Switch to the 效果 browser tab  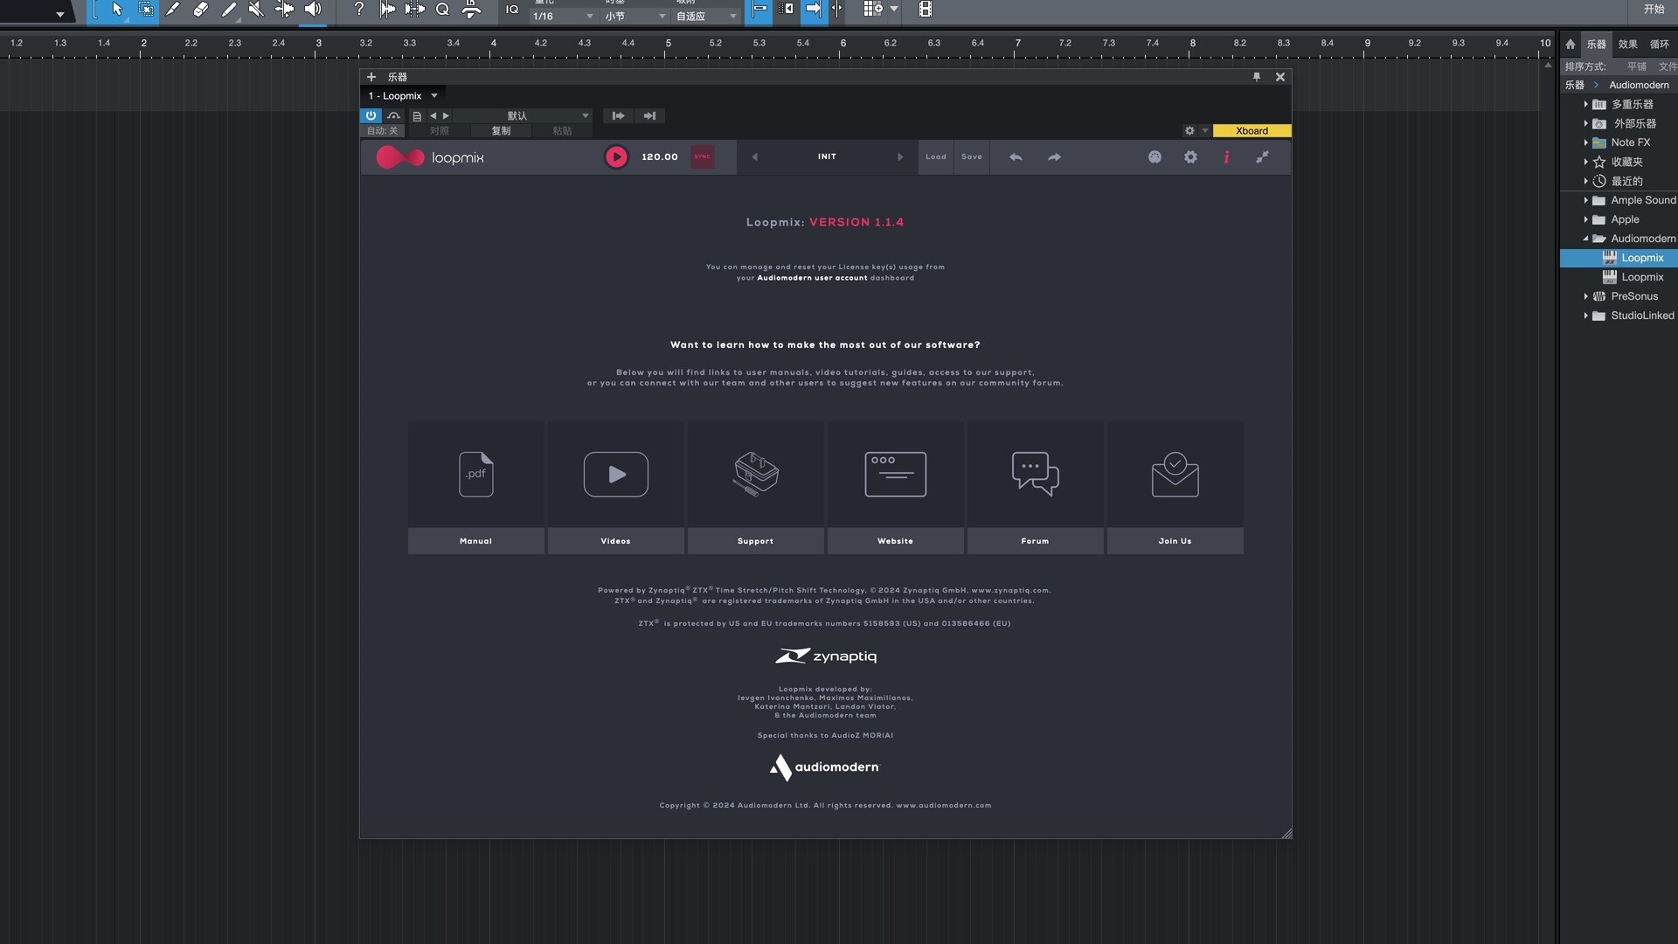tap(1627, 44)
